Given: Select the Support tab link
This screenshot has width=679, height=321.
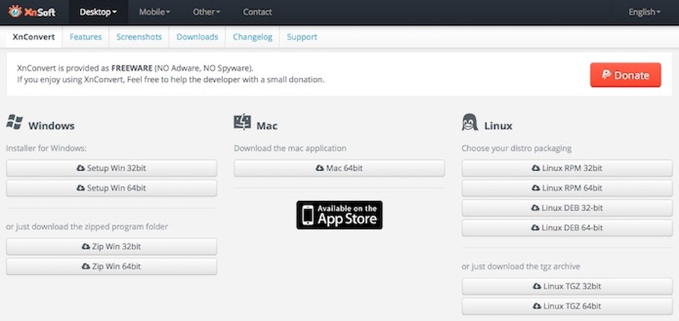Looking at the screenshot, I should tap(302, 37).
